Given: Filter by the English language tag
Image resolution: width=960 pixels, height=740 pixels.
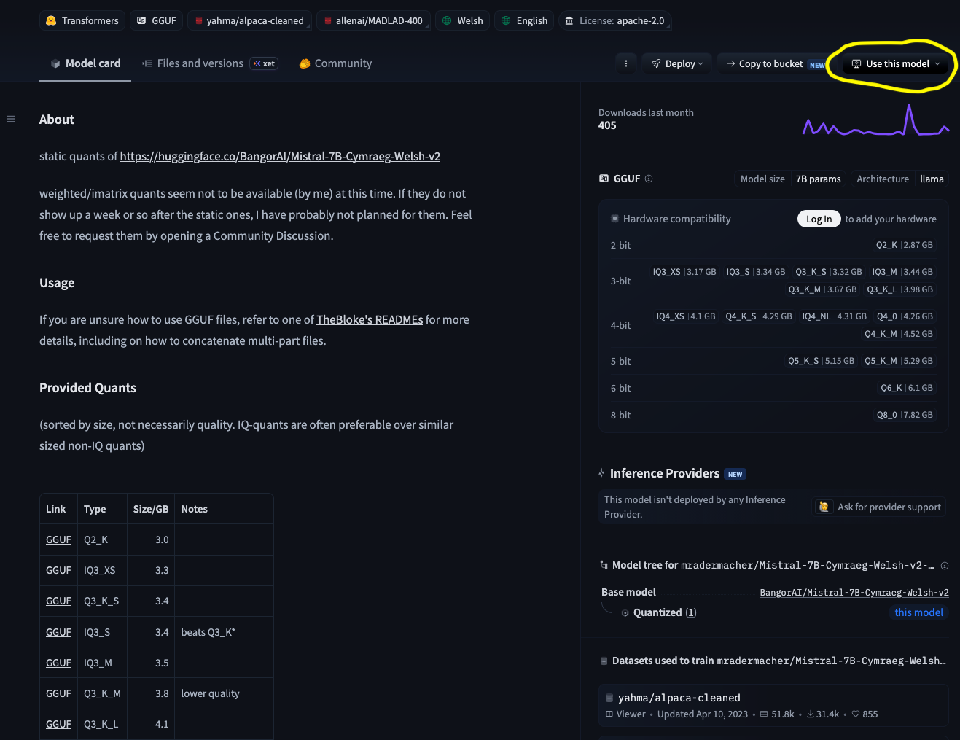Looking at the screenshot, I should pos(524,20).
